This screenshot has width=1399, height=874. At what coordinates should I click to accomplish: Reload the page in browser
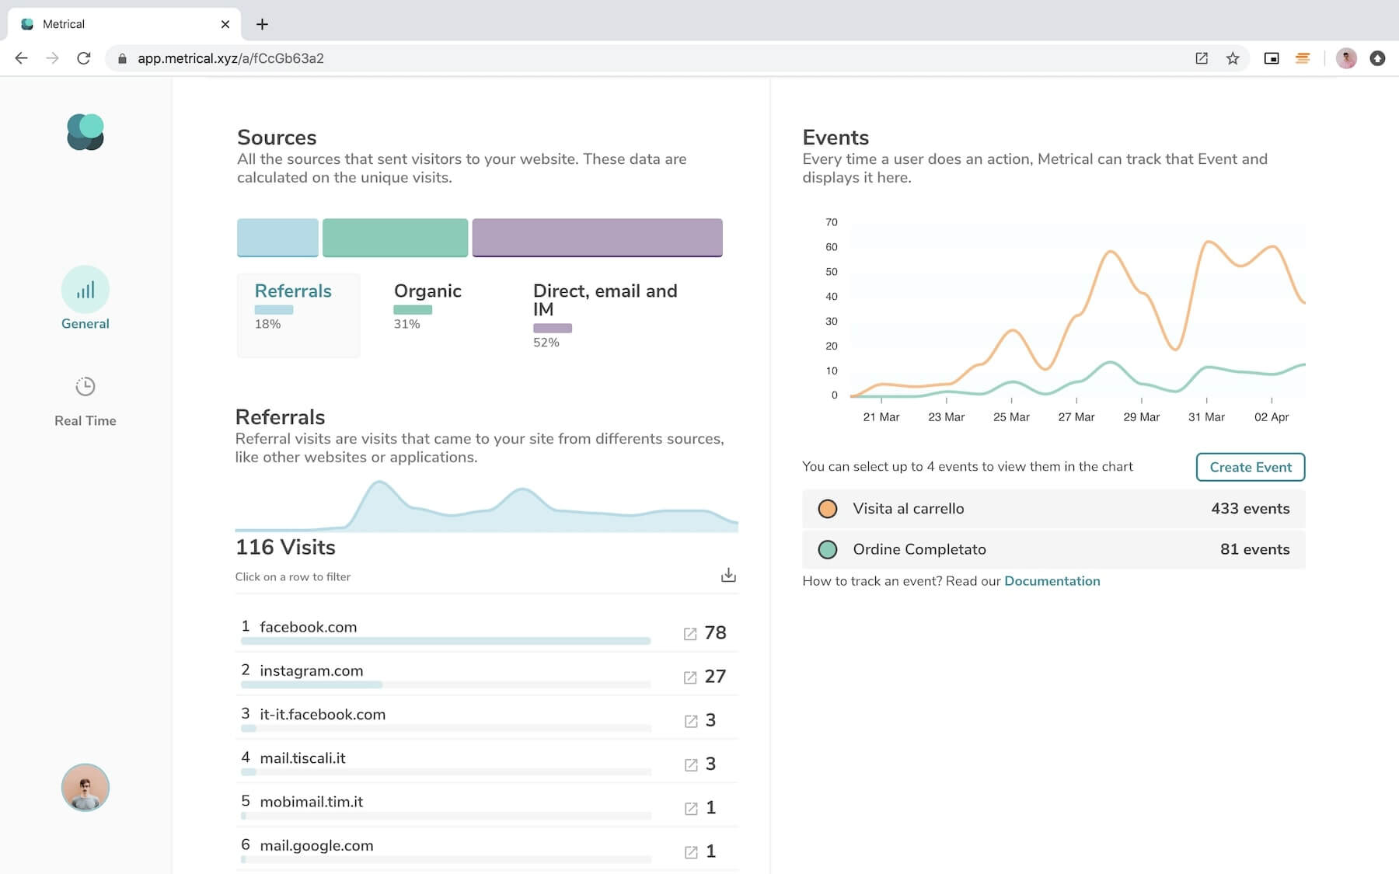point(84,58)
